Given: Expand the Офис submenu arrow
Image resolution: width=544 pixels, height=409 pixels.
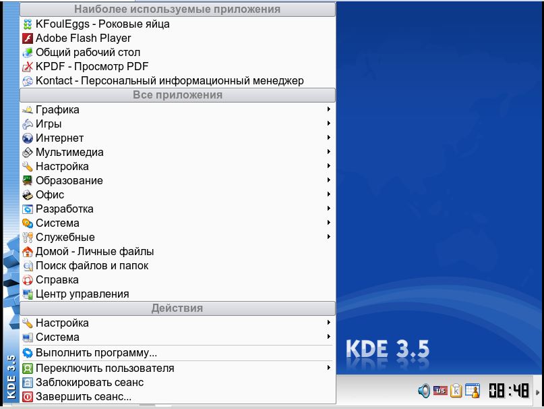Looking at the screenshot, I should click(328, 194).
